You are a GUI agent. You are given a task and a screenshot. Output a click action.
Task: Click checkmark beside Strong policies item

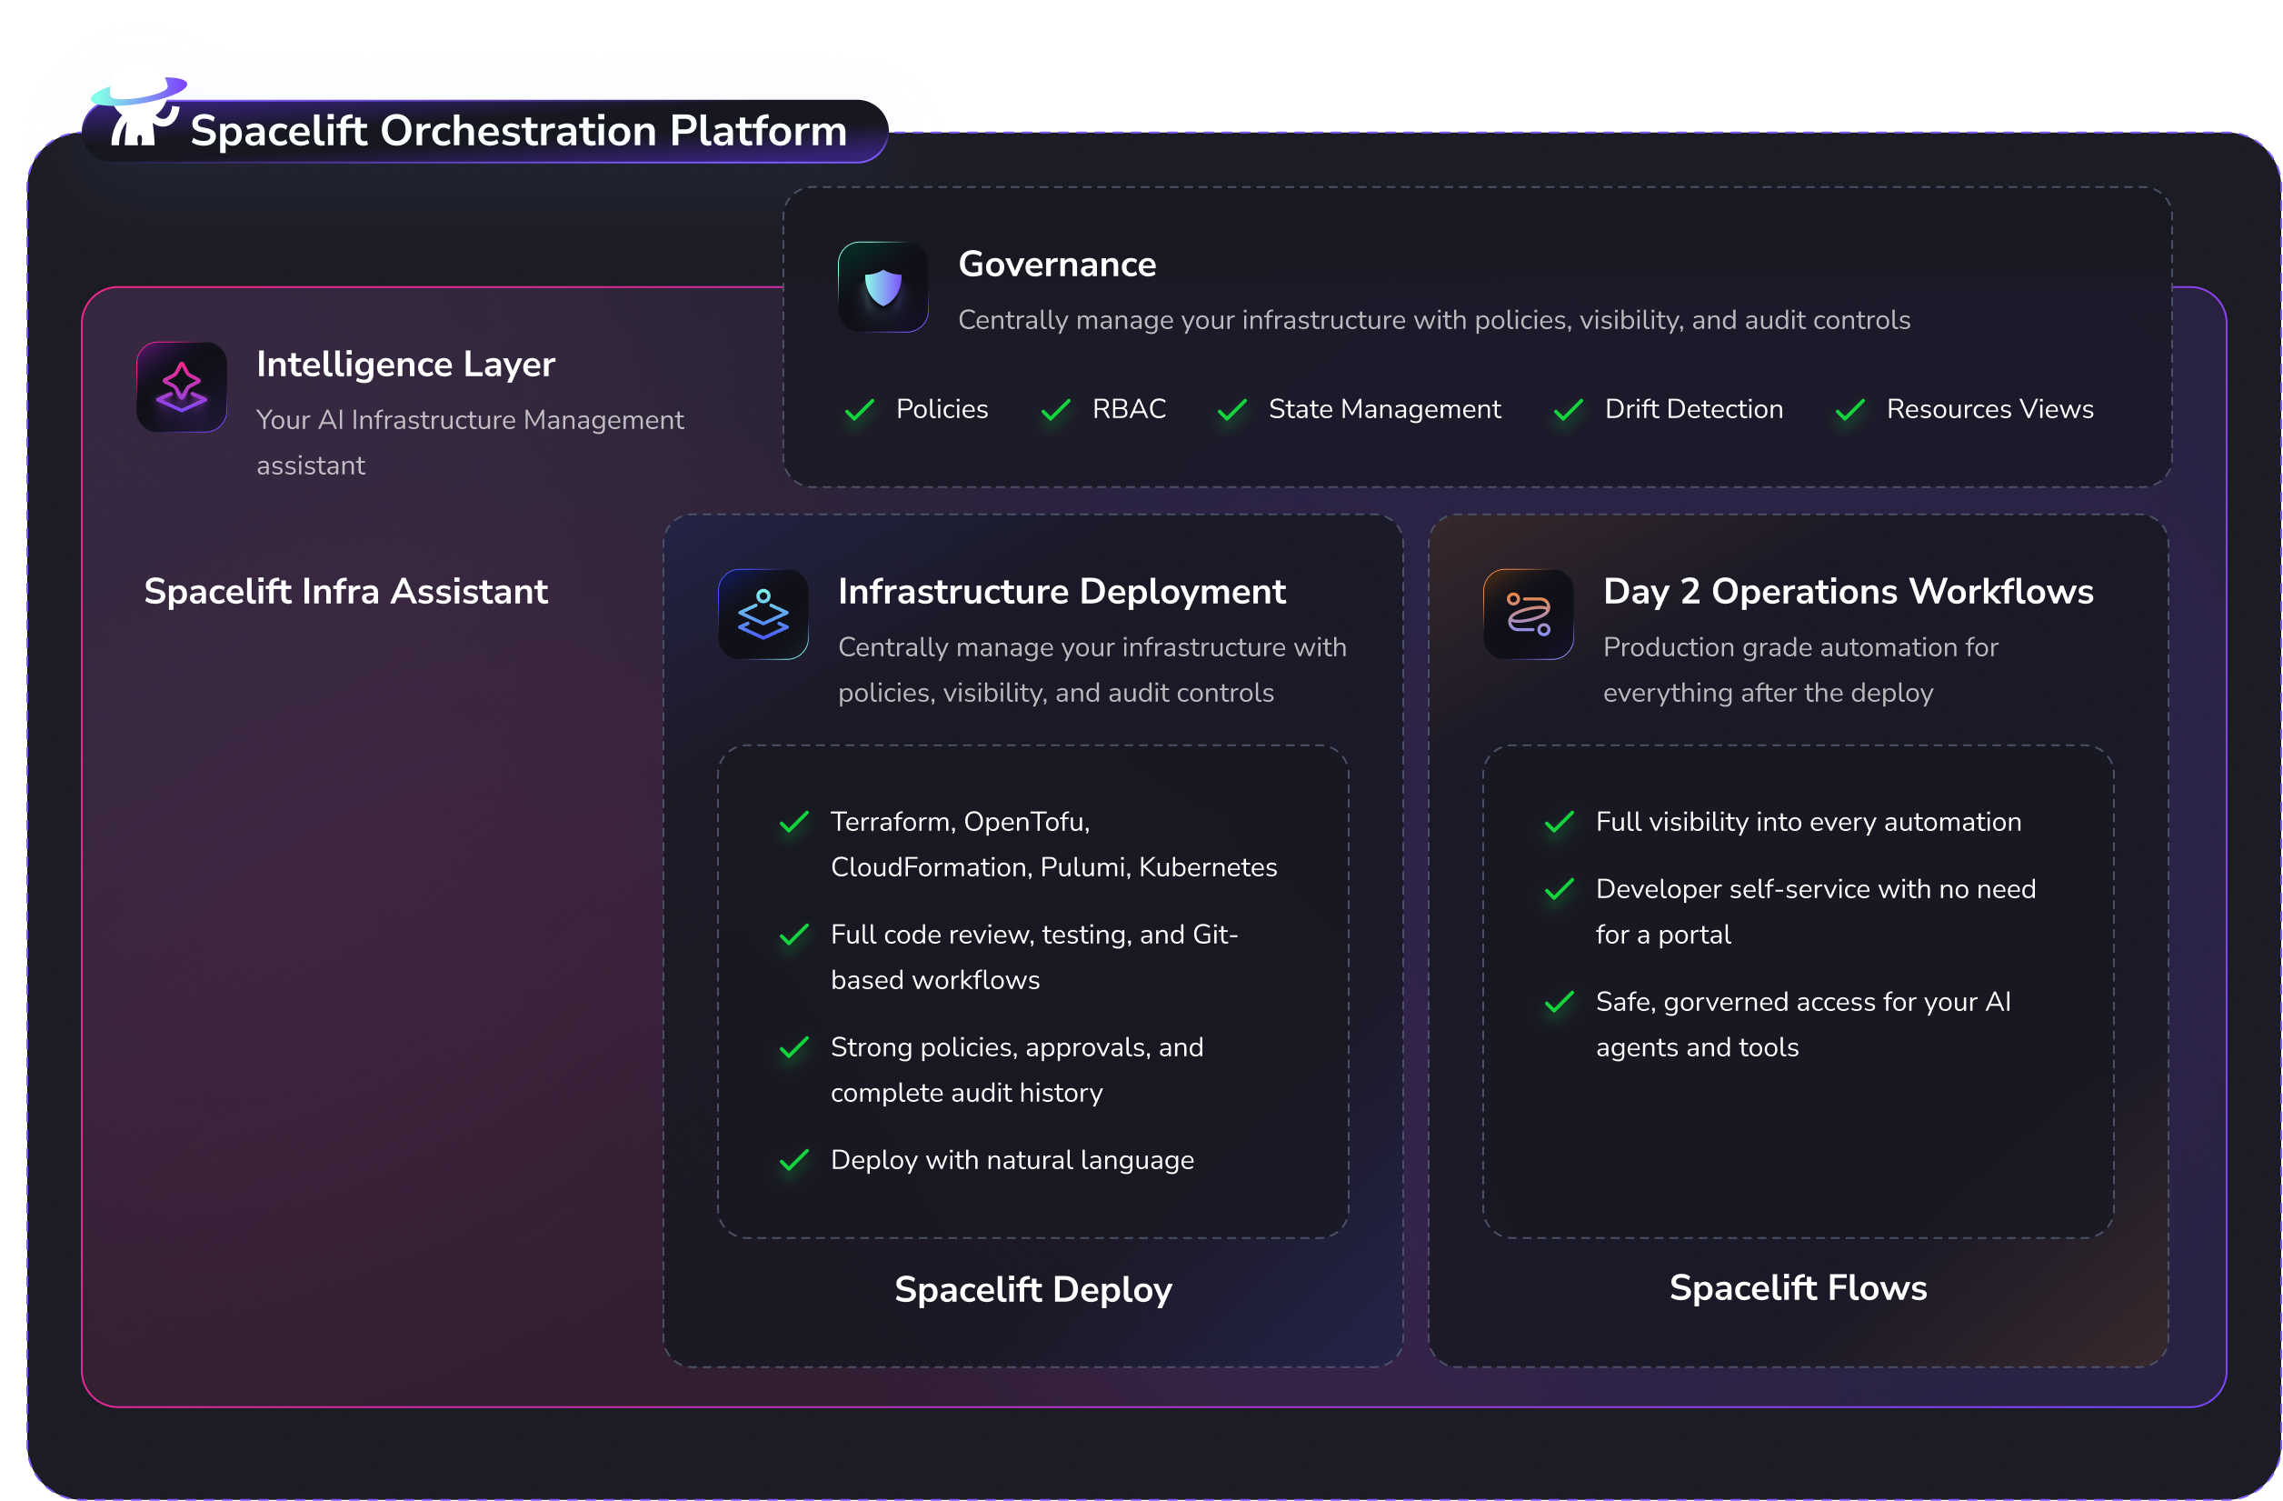pyautogui.click(x=793, y=1048)
